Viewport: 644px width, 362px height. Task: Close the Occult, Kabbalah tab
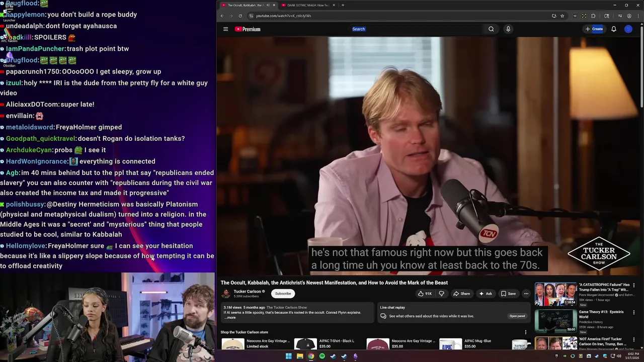tap(274, 5)
